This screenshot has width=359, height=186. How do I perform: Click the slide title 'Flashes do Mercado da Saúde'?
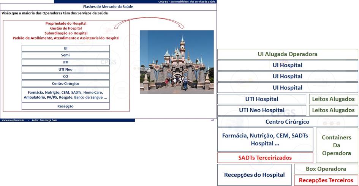tap(108, 6)
